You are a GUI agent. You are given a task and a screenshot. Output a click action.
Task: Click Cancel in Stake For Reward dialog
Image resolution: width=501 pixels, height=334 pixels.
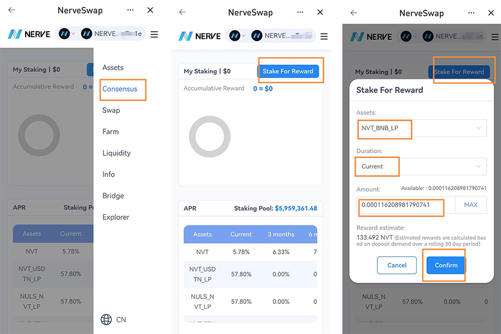(397, 266)
